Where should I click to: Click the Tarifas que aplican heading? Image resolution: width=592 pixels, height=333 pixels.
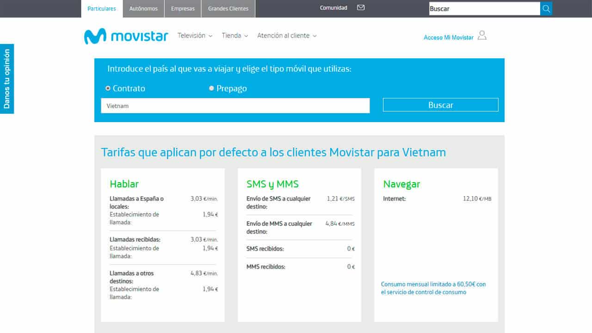tap(273, 152)
